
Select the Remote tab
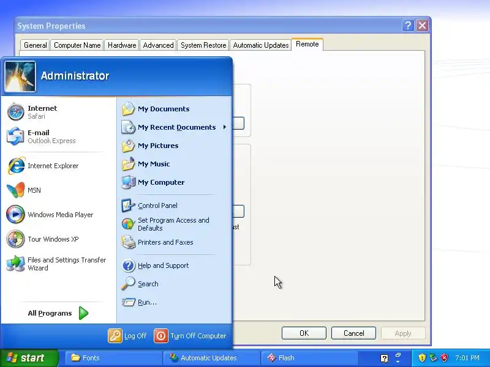pos(307,44)
